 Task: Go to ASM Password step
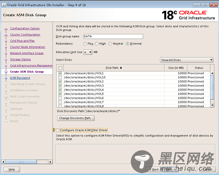point(20,78)
